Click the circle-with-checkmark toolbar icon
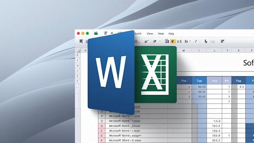The image size is (254, 143). (x=146, y=42)
